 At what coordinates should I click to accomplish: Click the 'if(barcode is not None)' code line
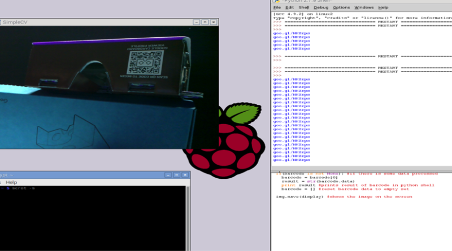coord(357,174)
